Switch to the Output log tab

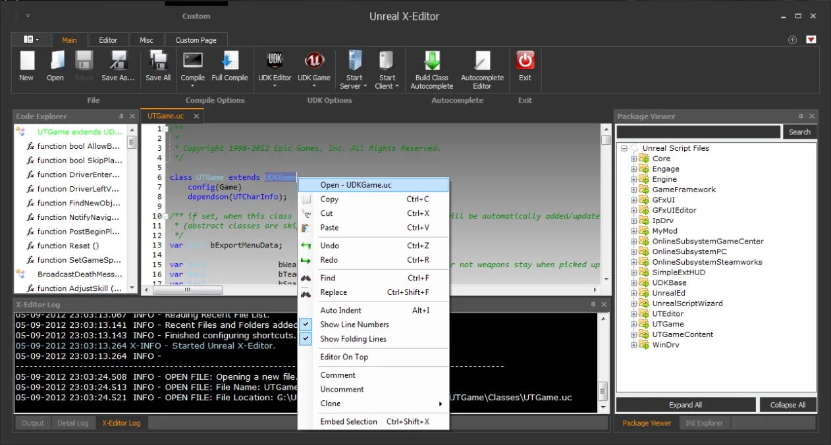pyautogui.click(x=32, y=423)
